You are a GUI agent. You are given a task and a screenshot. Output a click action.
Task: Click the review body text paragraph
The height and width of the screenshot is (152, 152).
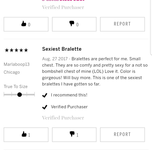[x=95, y=72]
